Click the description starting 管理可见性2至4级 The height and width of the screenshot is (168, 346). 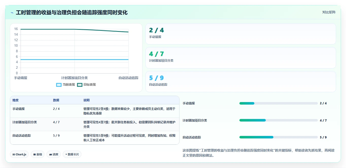pyautogui.click(x=129, y=111)
